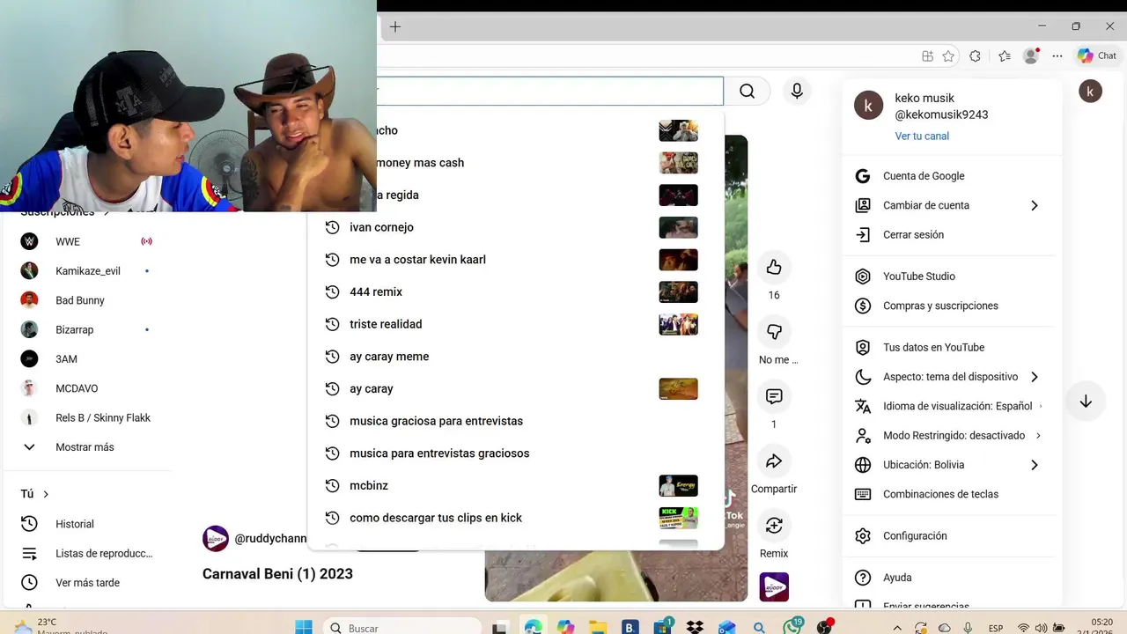The height and width of the screenshot is (634, 1127).
Task: Select suggestion musica para entrevistas graciosos
Action: tap(515, 453)
